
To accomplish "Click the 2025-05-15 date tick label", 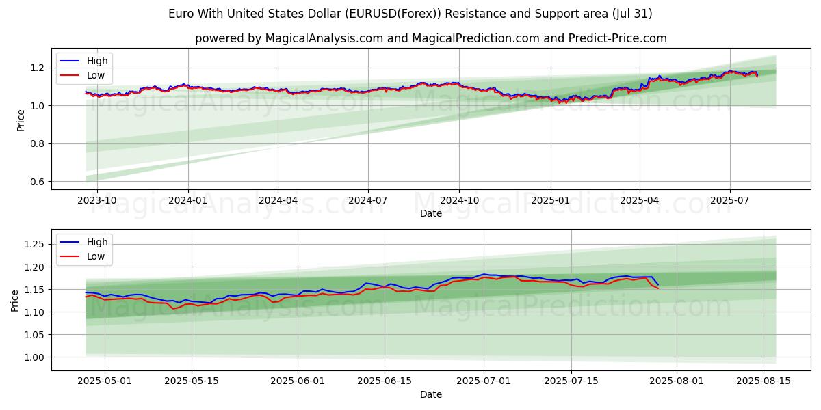I will click(x=192, y=381).
